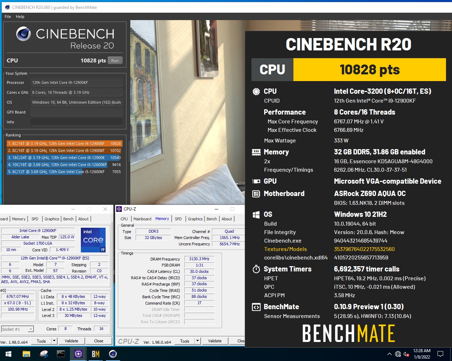Show hidden system tray icons
Image resolution: width=452 pixels, height=361 pixels.
click(x=389, y=354)
